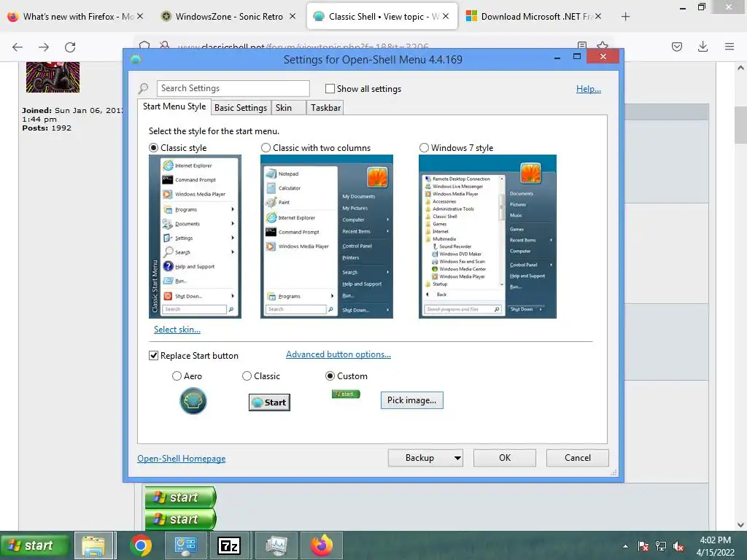Switch to Basic Settings tab
The height and width of the screenshot is (560, 747).
point(241,108)
